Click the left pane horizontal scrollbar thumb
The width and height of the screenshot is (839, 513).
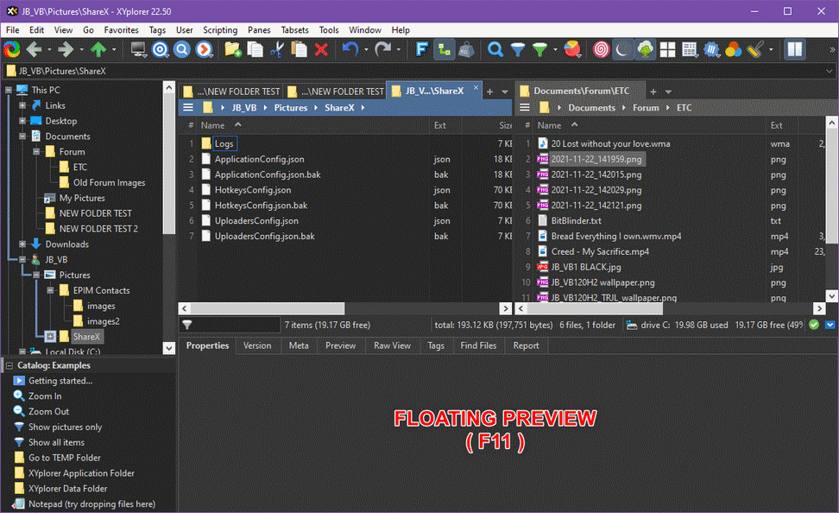pos(268,308)
